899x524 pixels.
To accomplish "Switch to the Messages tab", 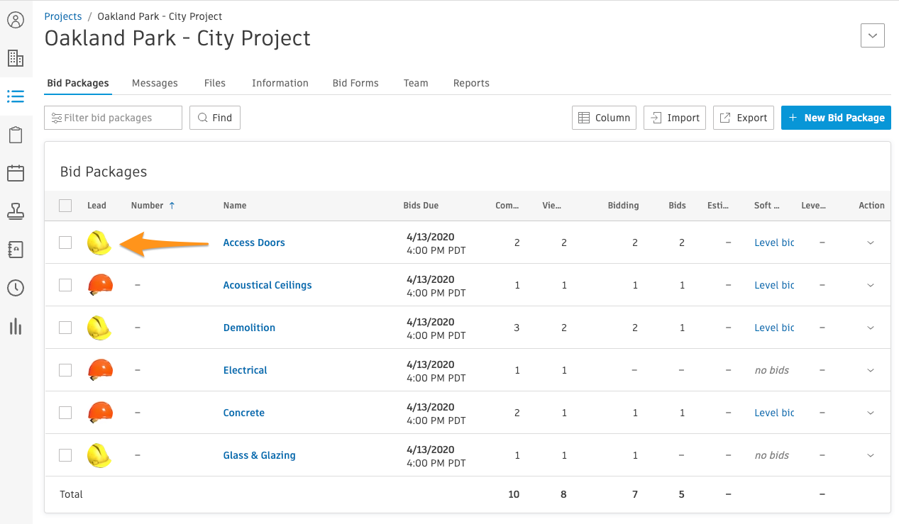I will [x=155, y=83].
